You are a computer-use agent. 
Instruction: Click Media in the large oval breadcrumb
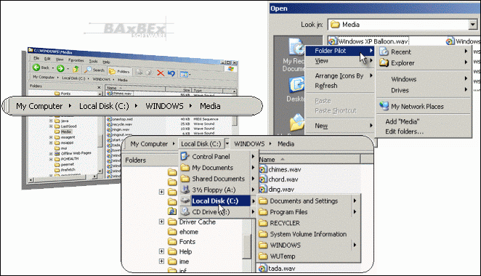click(x=210, y=106)
